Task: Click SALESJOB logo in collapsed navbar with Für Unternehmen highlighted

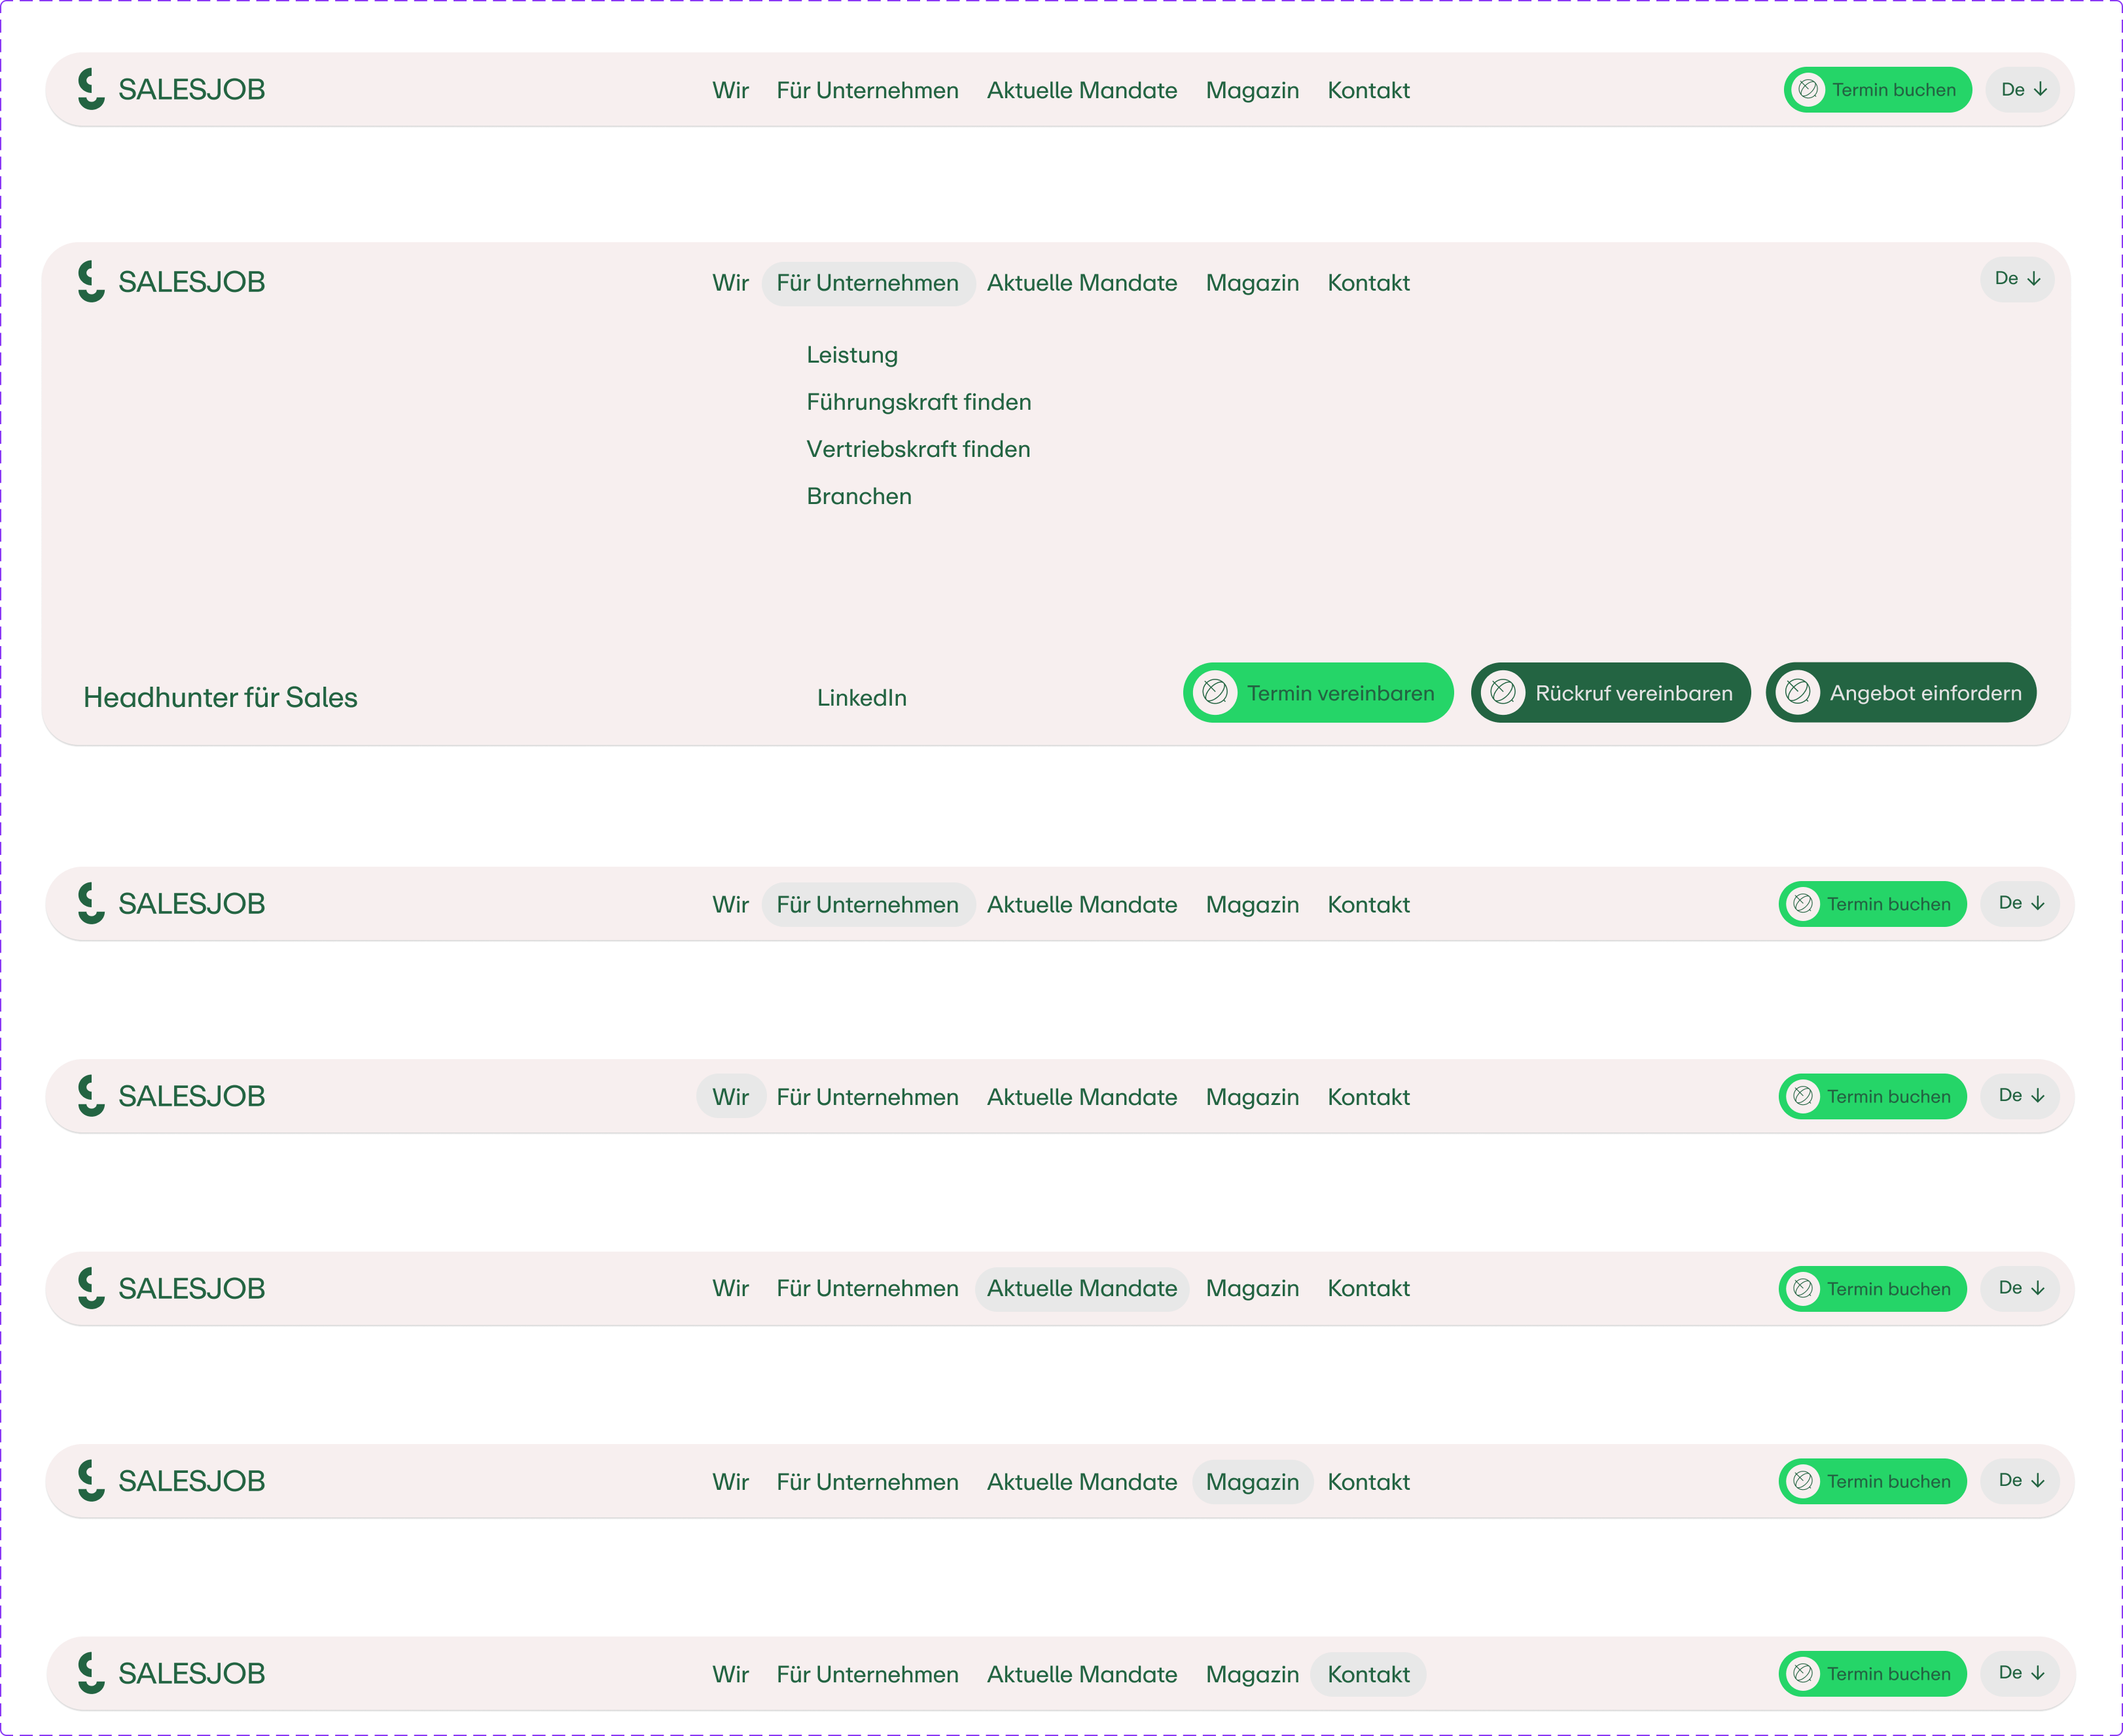Action: click(171, 903)
